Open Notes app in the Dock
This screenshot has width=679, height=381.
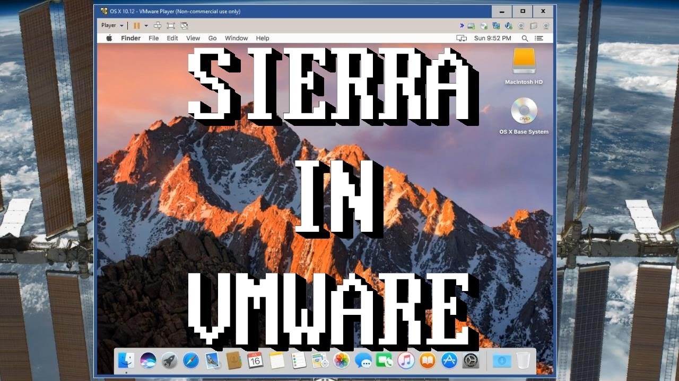[x=277, y=360]
